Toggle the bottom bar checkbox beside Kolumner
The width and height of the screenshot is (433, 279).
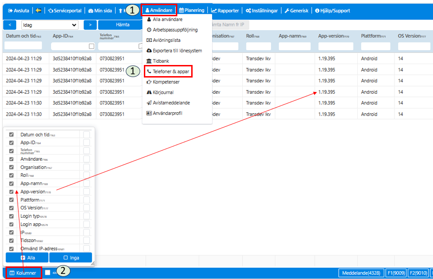tap(48, 273)
